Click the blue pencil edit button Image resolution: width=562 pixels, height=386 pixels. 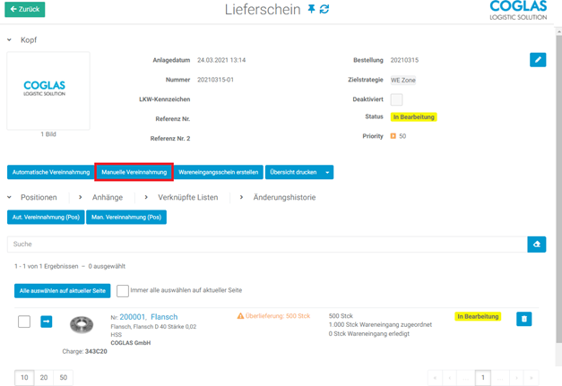(537, 60)
